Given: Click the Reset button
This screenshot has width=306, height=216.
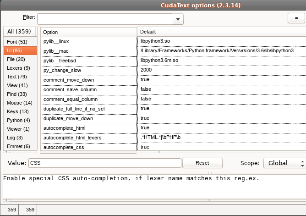Looking at the screenshot, I should [202, 163].
